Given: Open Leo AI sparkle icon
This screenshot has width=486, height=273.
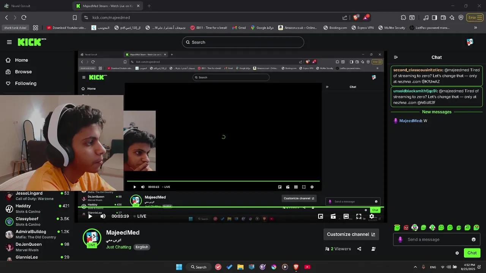Looking at the screenshot, I should tap(452, 17).
